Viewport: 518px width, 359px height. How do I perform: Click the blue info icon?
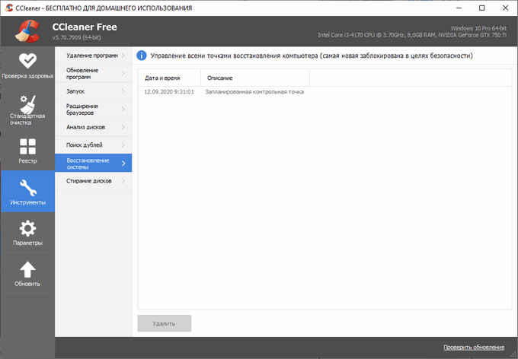(142, 56)
